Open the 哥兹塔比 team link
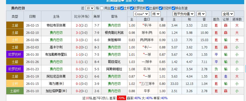Screen dimensions: 246x101 pyautogui.click(x=114, y=62)
